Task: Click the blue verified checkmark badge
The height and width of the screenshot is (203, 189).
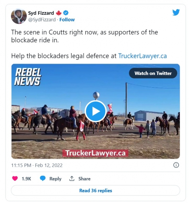Action: (x=66, y=13)
